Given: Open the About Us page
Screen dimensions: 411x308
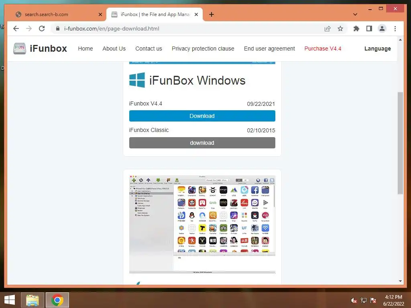Looking at the screenshot, I should (x=114, y=49).
